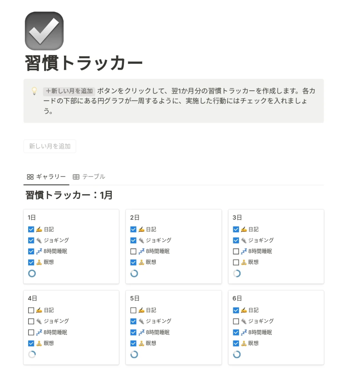Open the 習慣トラッカー：1月 database title
The image size is (347, 370).
[69, 195]
